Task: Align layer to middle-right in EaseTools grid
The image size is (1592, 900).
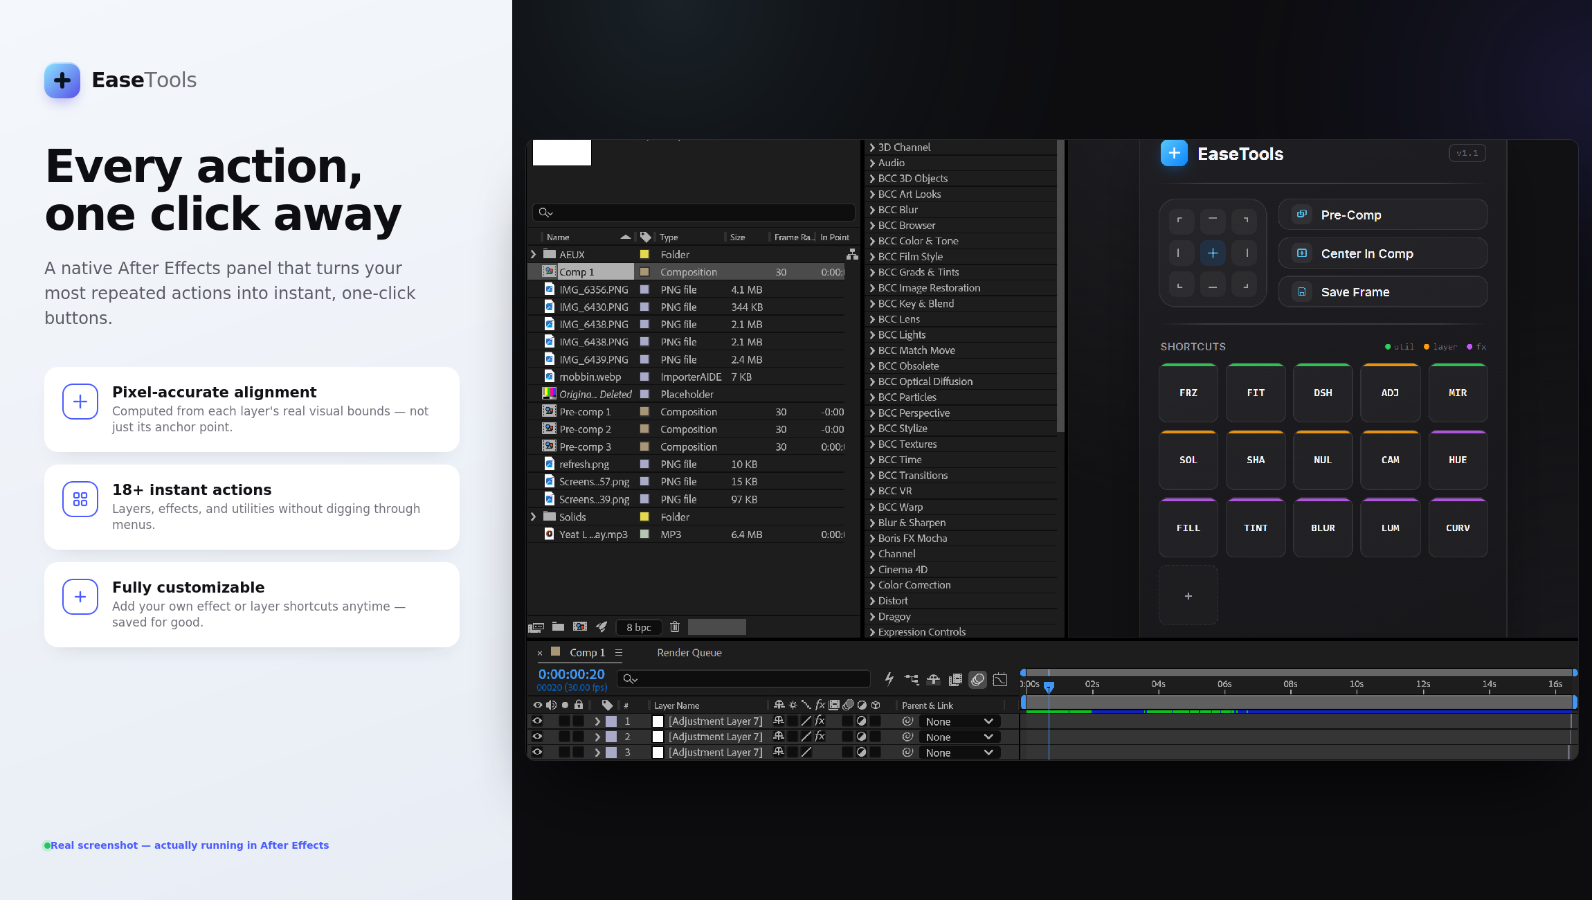Action: tap(1245, 253)
